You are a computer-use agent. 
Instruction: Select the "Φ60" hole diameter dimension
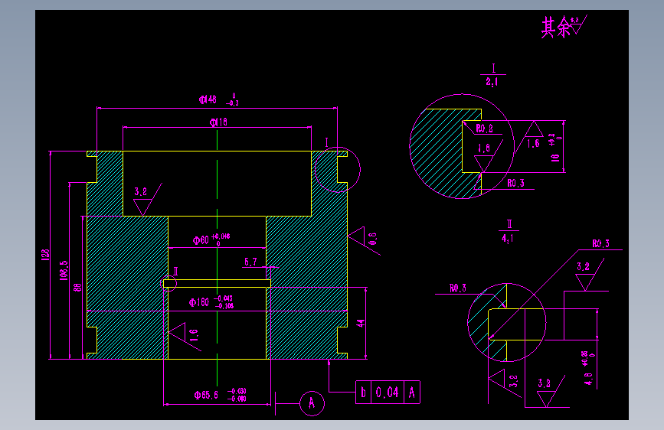[201, 240]
